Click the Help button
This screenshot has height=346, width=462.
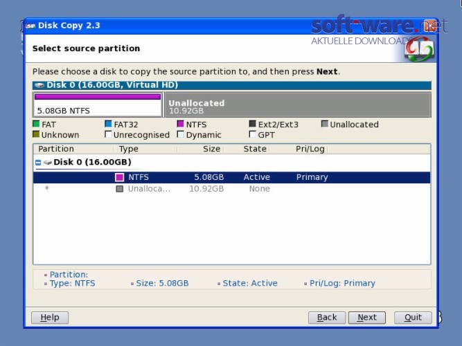coord(50,318)
